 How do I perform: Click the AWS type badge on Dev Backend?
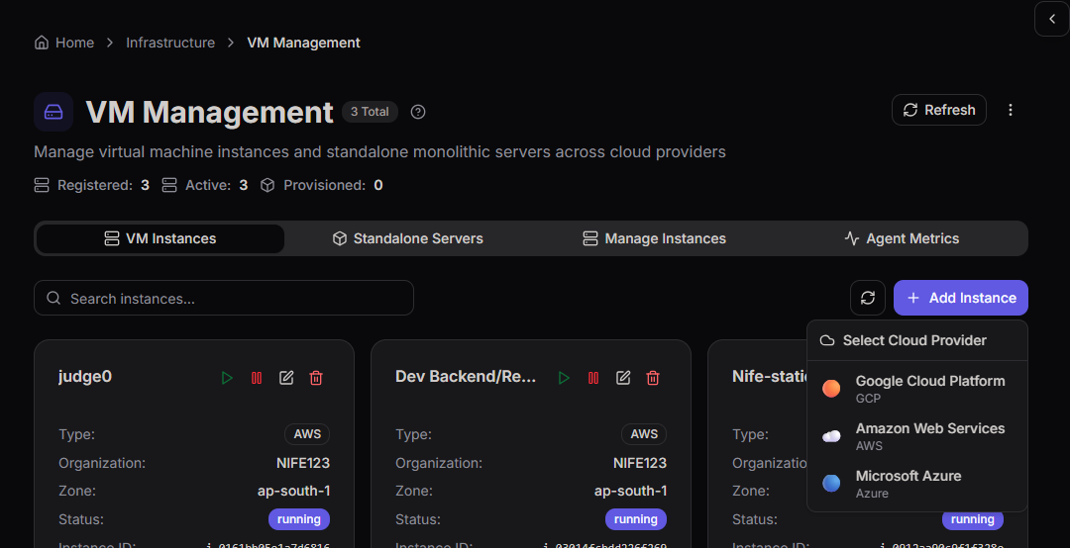tap(644, 434)
